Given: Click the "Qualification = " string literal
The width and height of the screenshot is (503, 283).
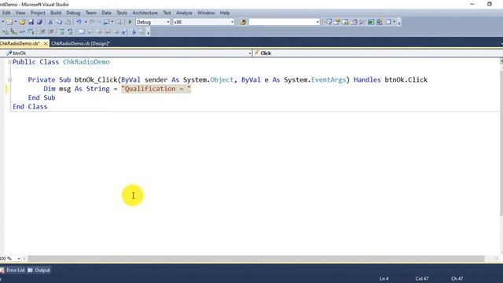Looking at the screenshot, I should click(156, 89).
